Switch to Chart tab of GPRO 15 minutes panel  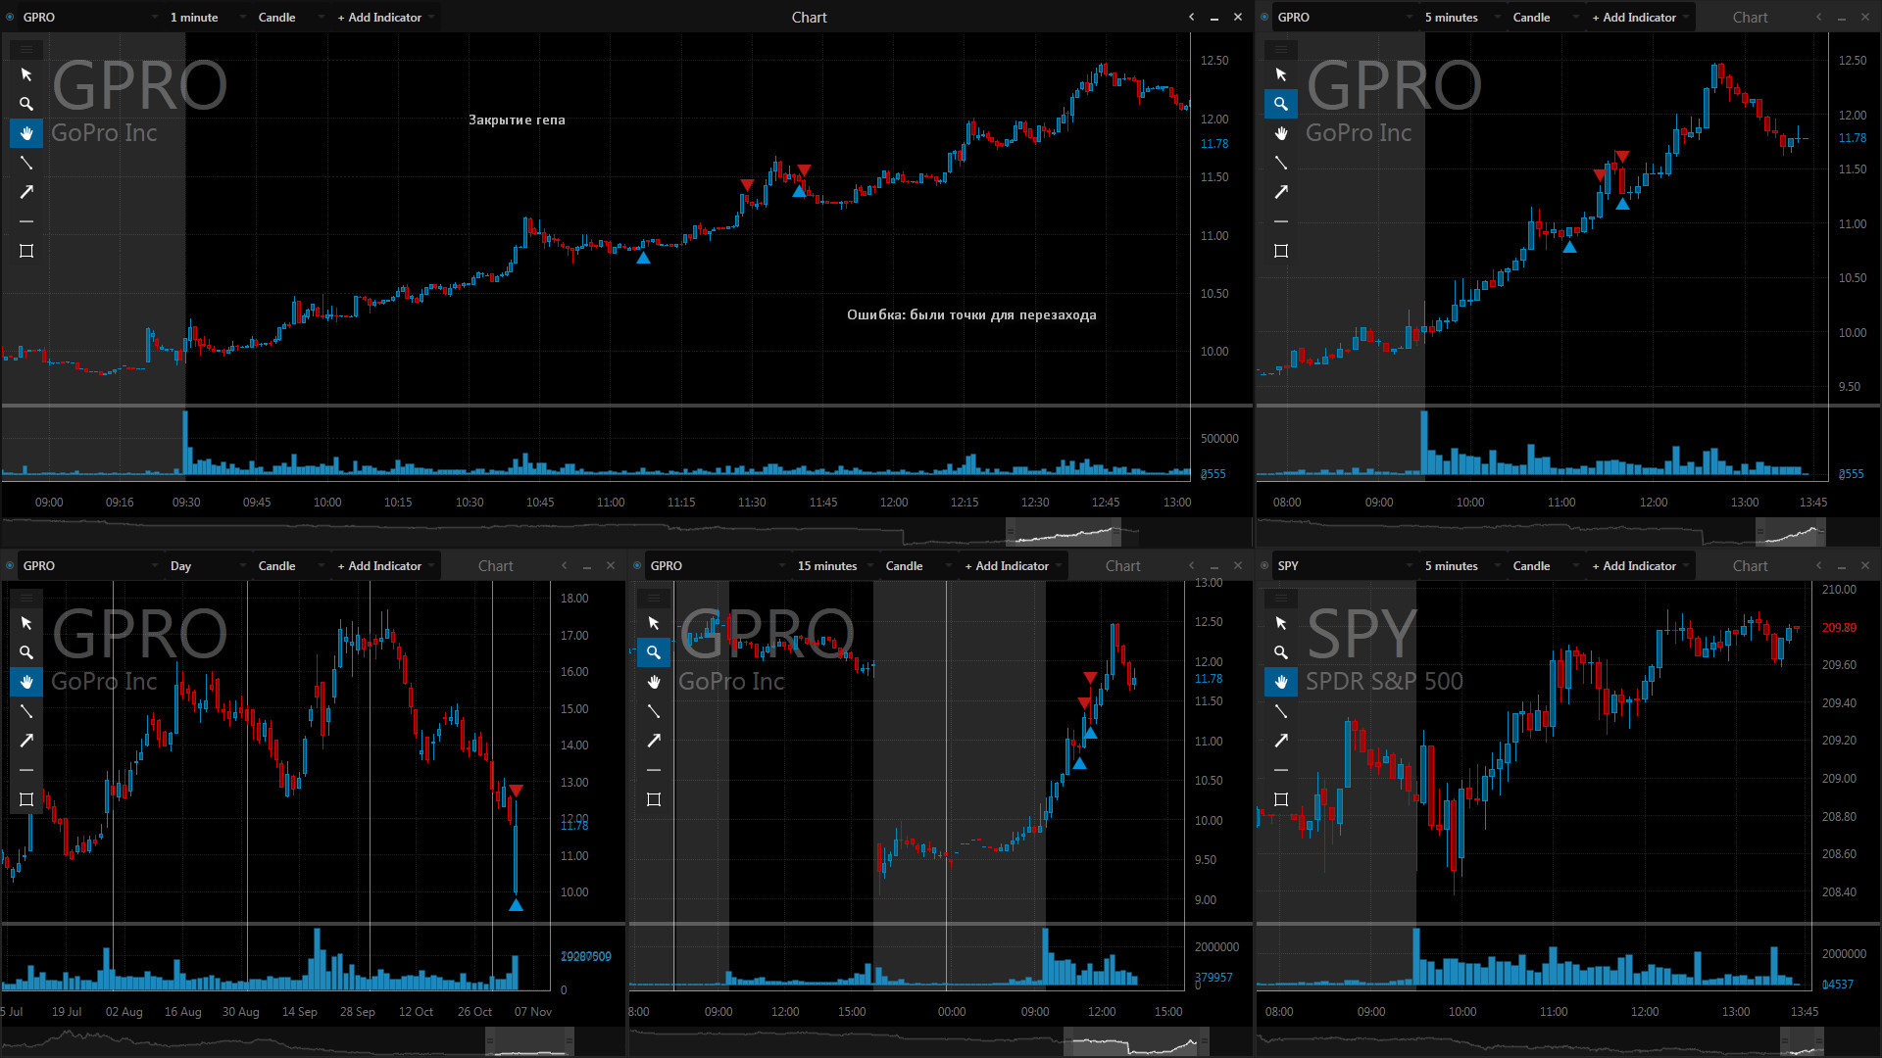pyautogui.click(x=1123, y=566)
